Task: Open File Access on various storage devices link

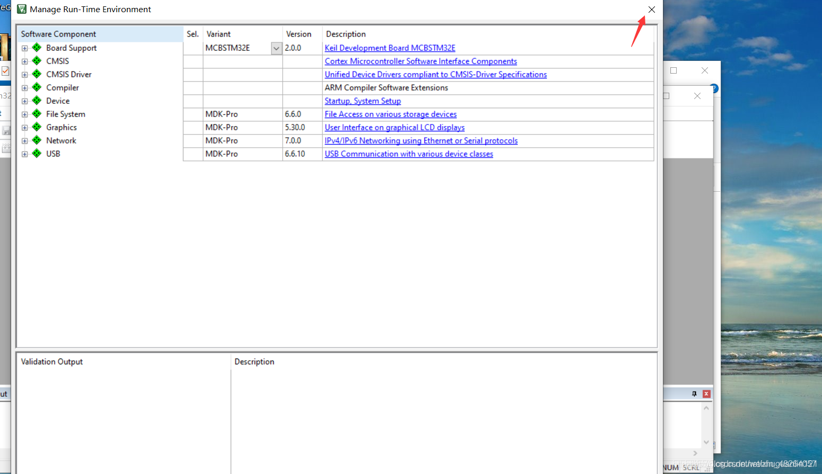Action: (x=390, y=114)
